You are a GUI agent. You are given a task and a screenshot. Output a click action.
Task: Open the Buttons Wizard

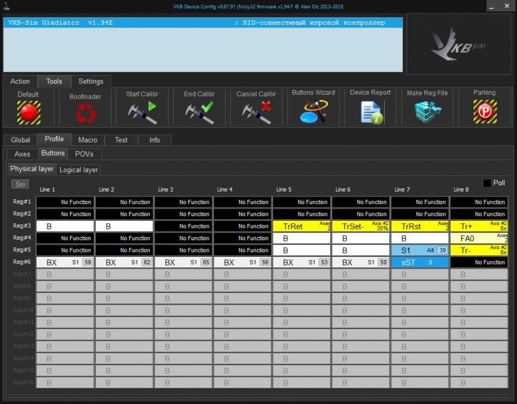pyautogui.click(x=313, y=112)
